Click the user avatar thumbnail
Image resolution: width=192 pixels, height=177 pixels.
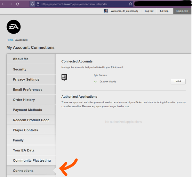pyautogui.click(x=106, y=11)
